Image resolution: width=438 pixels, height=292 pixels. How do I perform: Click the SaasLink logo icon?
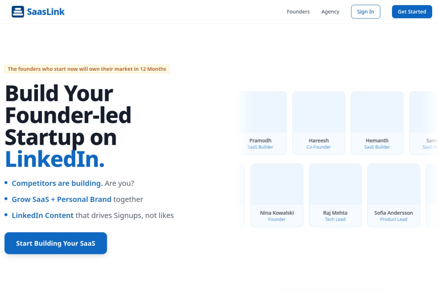click(18, 12)
